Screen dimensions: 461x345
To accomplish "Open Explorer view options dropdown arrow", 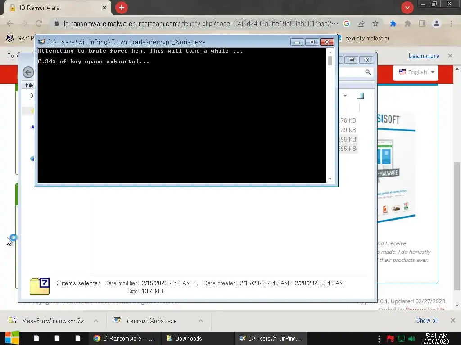I will [345, 96].
